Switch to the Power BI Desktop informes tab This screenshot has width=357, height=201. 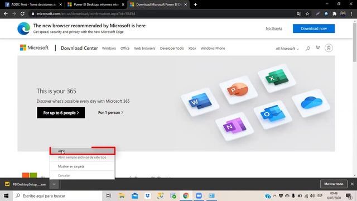(x=96, y=4)
